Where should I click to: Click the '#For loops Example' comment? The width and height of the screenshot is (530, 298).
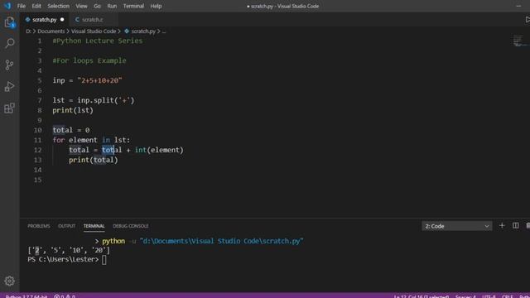[89, 60]
